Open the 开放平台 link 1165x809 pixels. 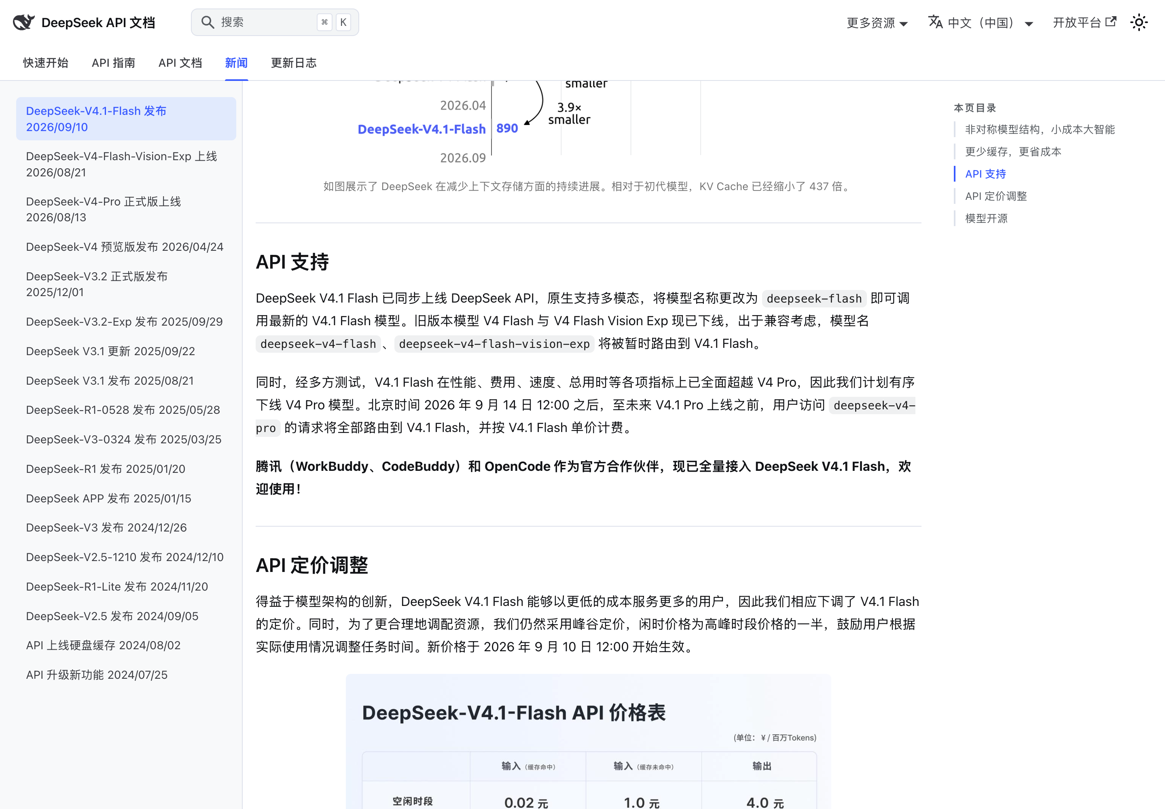1085,22
